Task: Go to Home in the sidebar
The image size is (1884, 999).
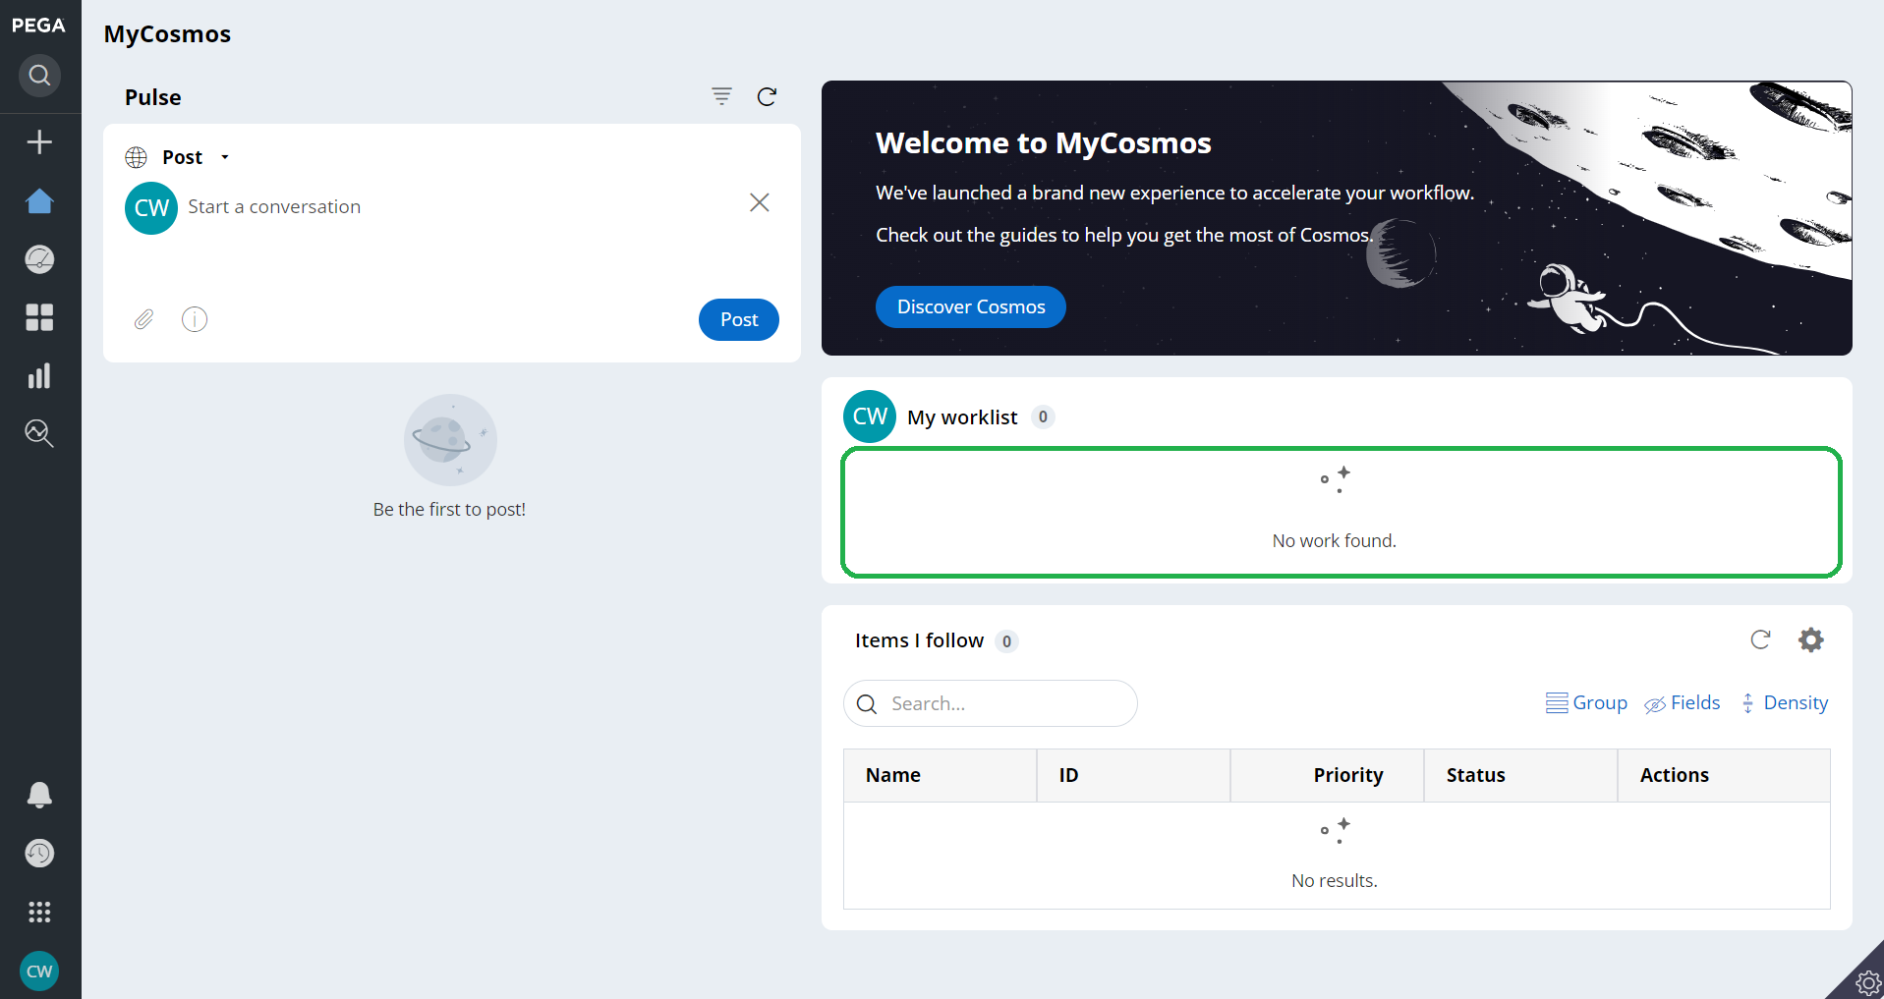Action: click(x=39, y=201)
